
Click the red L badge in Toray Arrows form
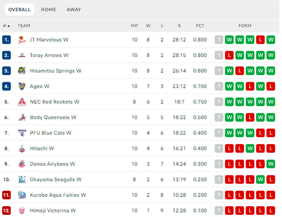229,55
